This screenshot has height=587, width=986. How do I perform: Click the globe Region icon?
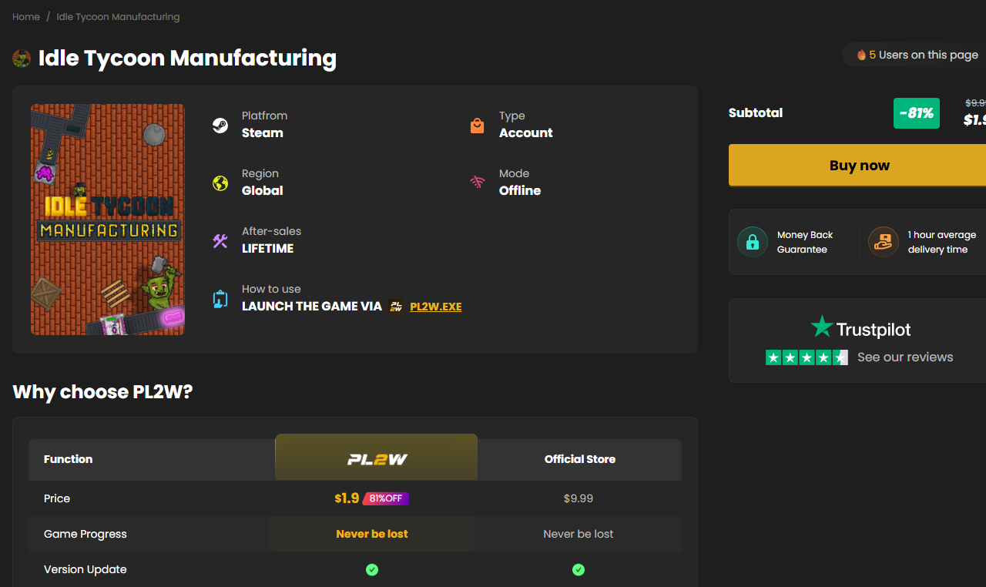220,183
